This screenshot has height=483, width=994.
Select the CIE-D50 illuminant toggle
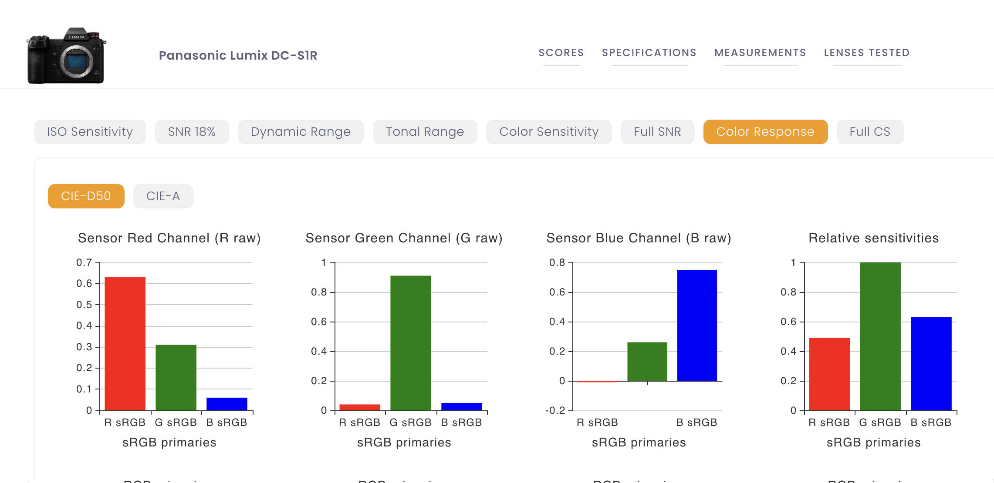click(x=86, y=196)
